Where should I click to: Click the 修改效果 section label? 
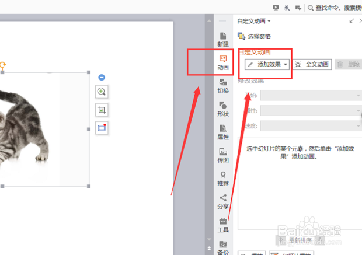[x=250, y=81]
